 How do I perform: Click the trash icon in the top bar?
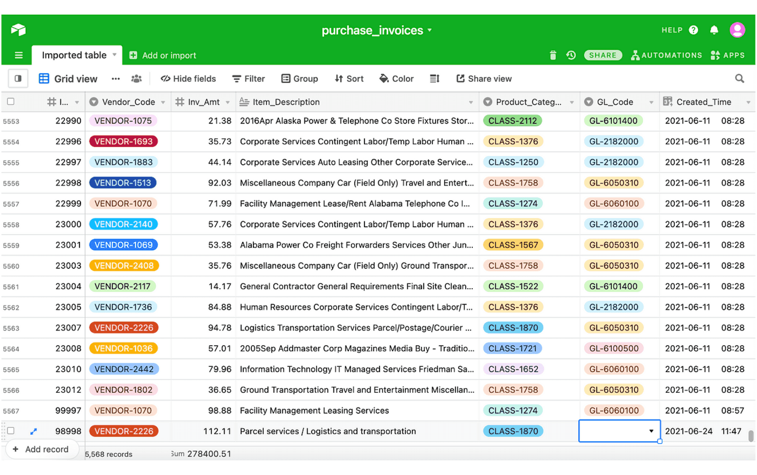coord(553,55)
